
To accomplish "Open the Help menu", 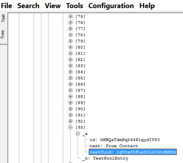I will click(x=147, y=6).
